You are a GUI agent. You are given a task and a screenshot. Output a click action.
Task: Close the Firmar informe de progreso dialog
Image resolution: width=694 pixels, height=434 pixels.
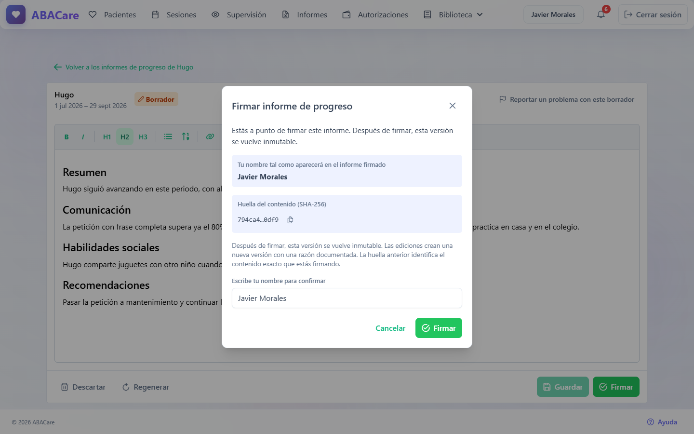[x=452, y=106]
